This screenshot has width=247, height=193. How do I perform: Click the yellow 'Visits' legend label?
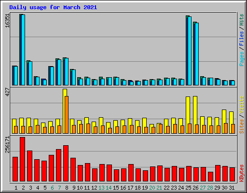pyautogui.click(x=242, y=105)
